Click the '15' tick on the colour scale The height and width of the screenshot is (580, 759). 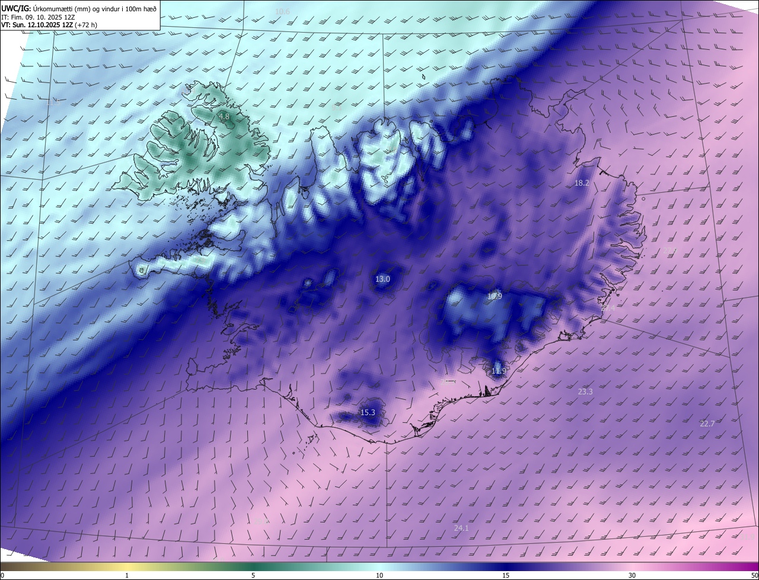coord(506,575)
